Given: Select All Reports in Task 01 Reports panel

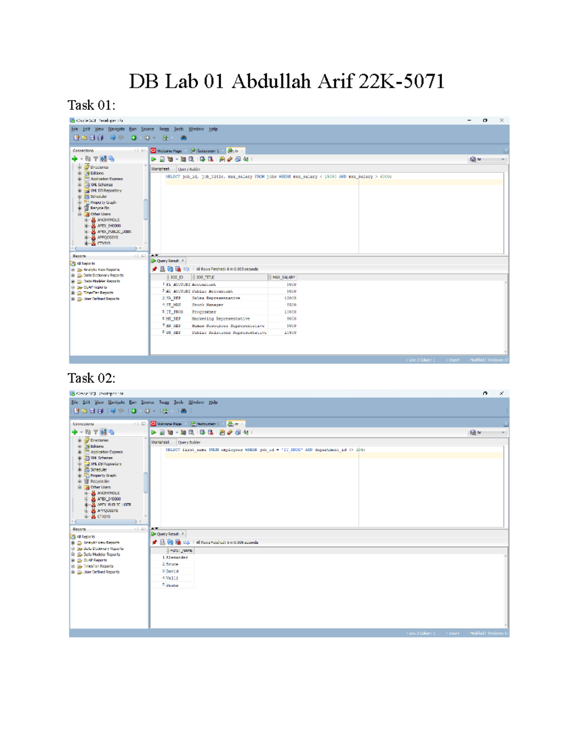Looking at the screenshot, I should [x=86, y=263].
